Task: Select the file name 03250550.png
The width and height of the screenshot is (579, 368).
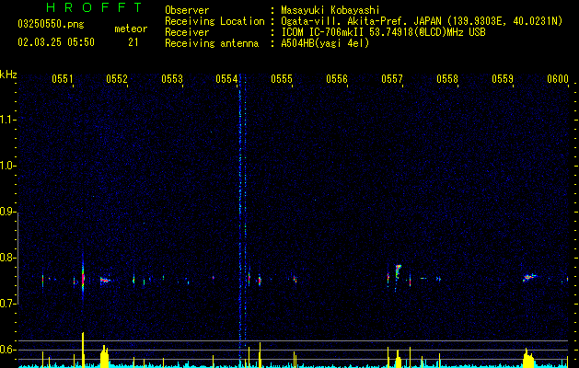Action: [x=51, y=24]
